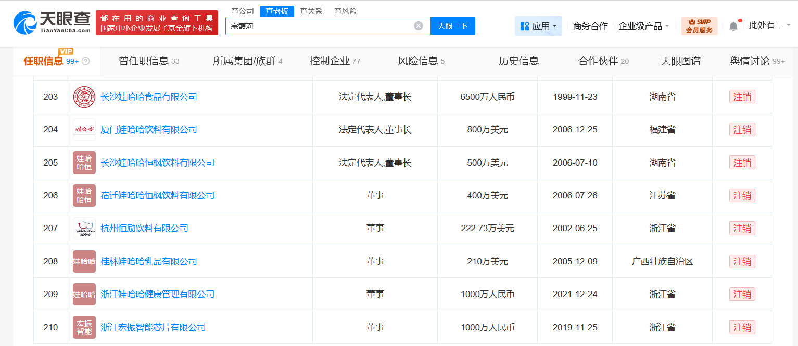Clear the search box with X icon
Screen dimensions: 798x346
pos(419,26)
